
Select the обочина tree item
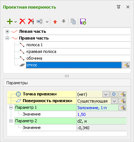pos(34,58)
